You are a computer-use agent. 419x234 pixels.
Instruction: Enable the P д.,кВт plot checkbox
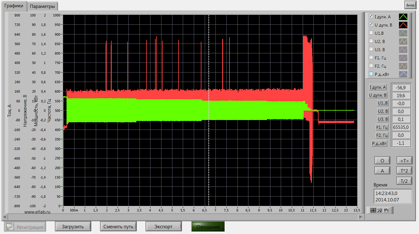click(x=371, y=74)
